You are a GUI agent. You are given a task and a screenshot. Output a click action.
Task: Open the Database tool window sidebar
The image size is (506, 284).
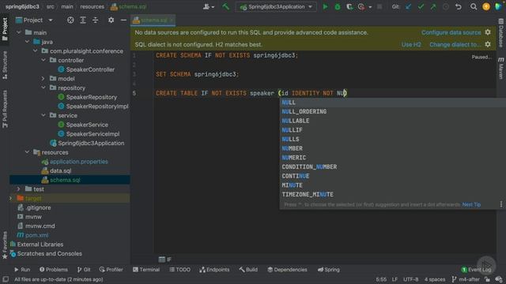point(500,33)
